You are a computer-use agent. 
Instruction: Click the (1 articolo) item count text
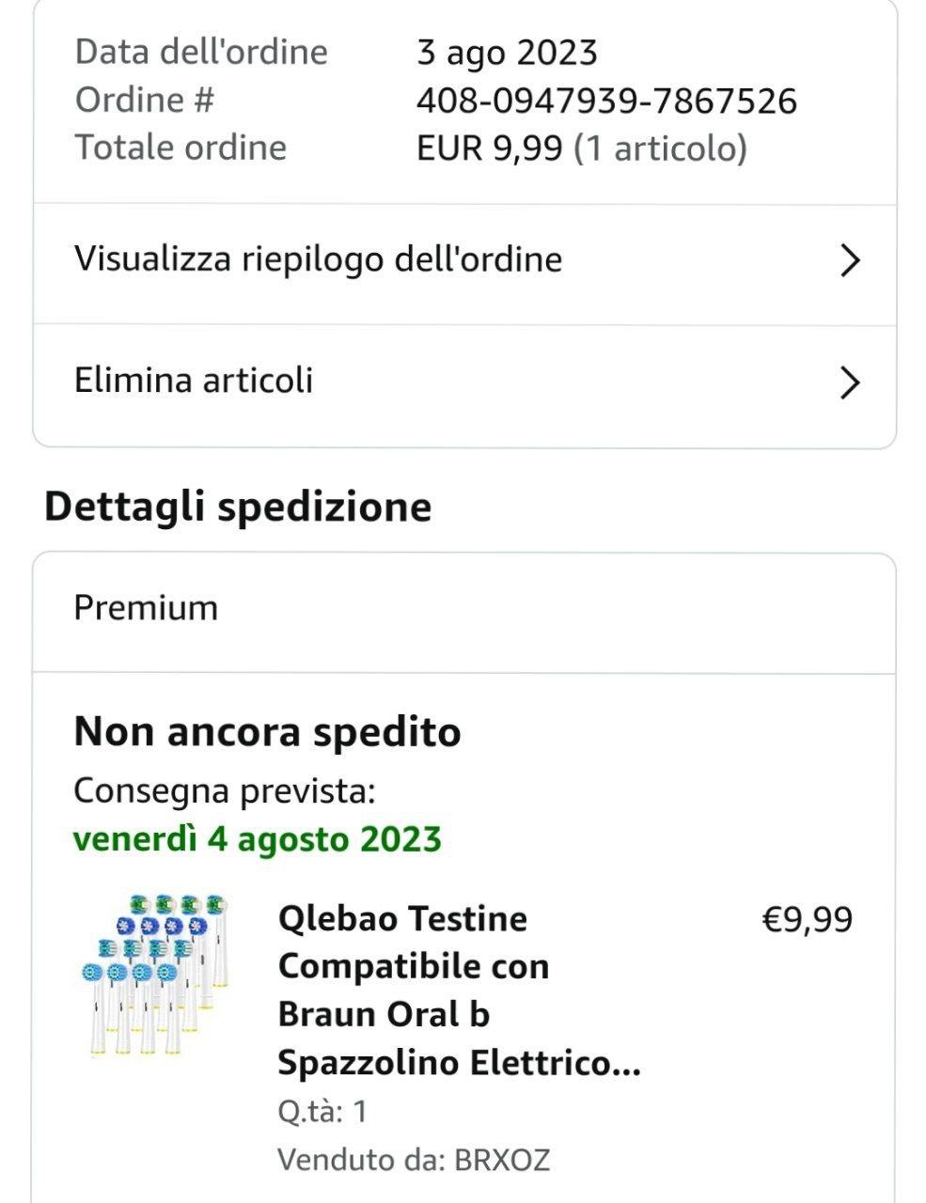point(660,148)
